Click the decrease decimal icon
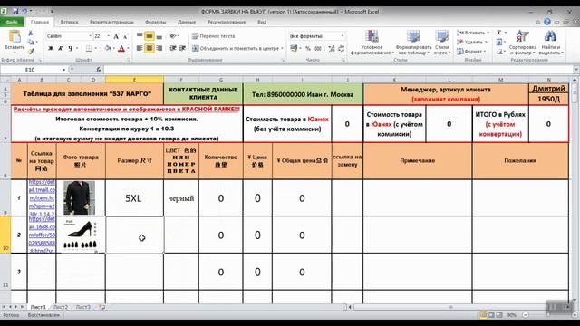 click(x=341, y=48)
